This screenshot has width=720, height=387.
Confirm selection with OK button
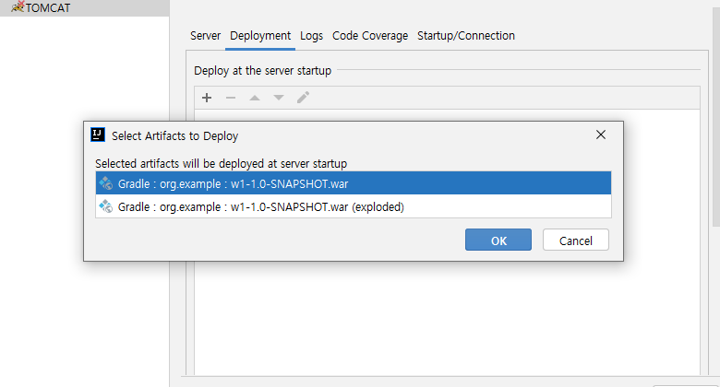point(498,240)
